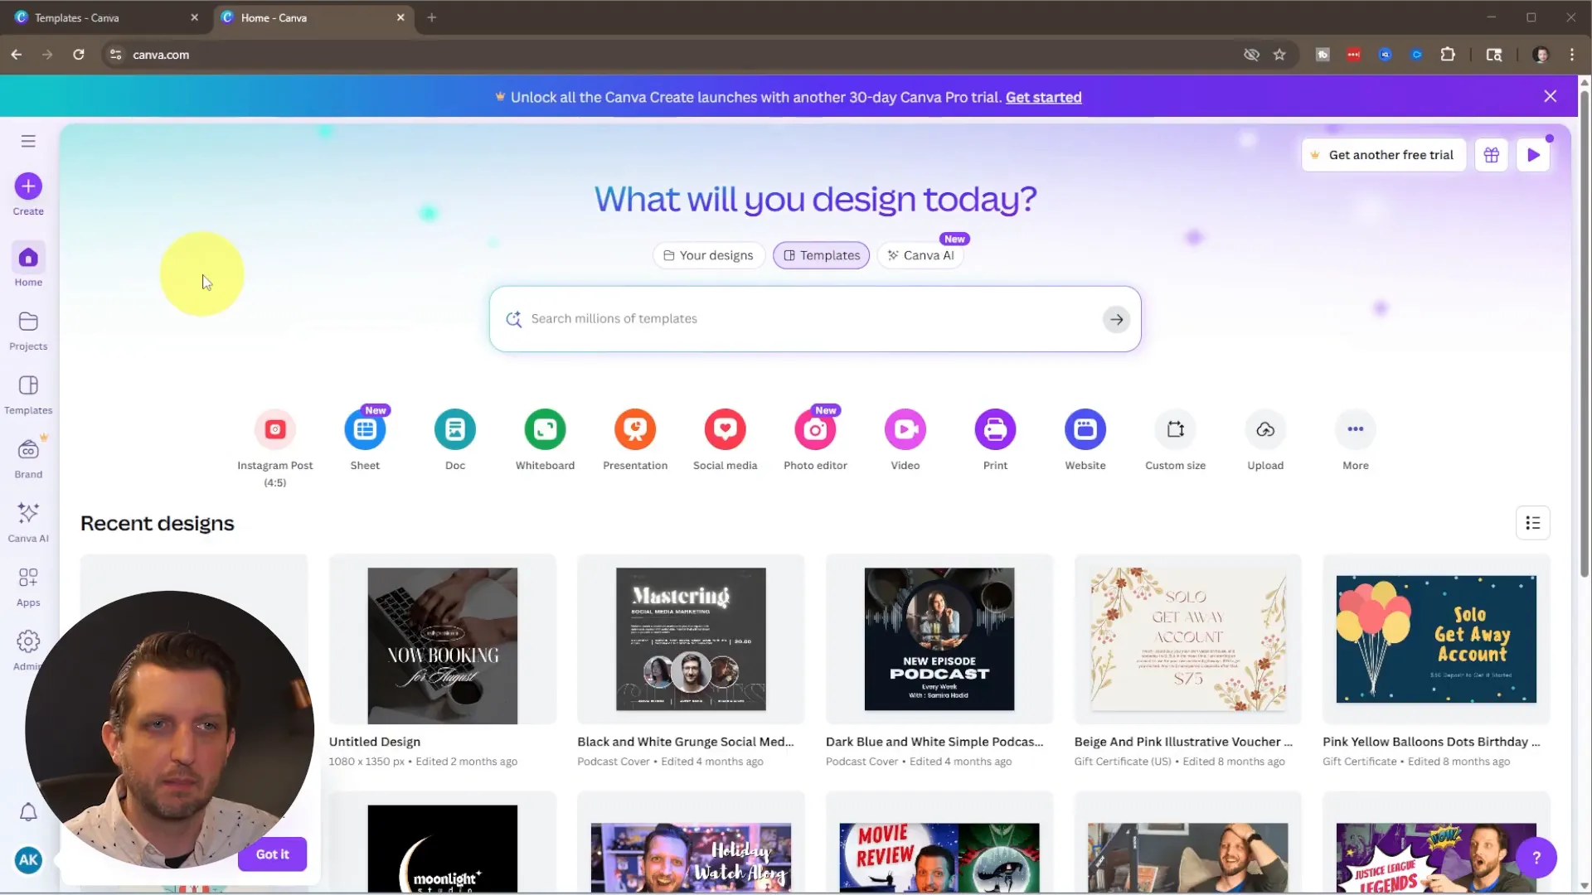Image resolution: width=1592 pixels, height=895 pixels.
Task: Open a new browser tab
Action: coord(431,17)
